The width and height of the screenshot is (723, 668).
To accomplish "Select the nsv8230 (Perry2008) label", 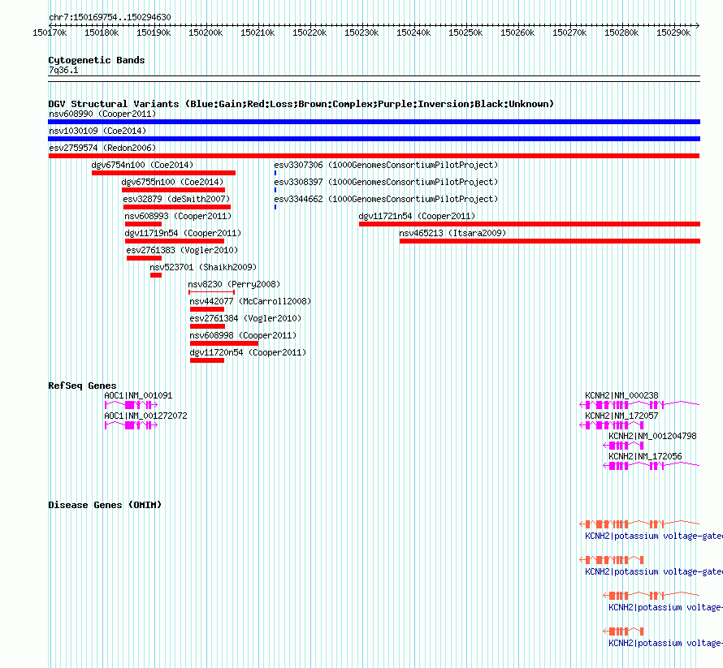I will coord(234,284).
